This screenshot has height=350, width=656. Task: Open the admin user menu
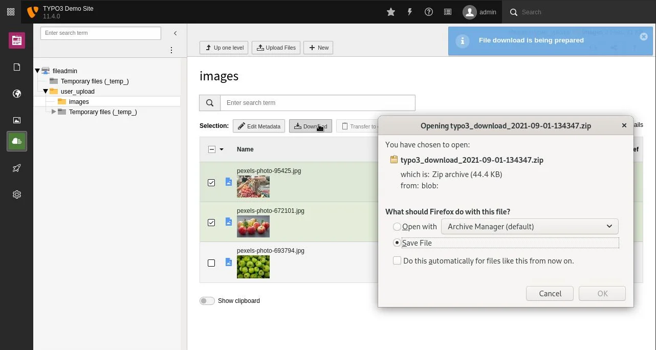point(479,12)
